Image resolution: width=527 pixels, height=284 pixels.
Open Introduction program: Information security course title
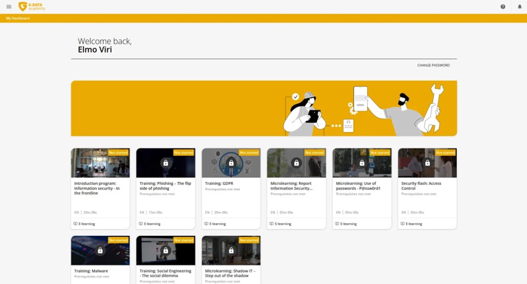(96, 188)
